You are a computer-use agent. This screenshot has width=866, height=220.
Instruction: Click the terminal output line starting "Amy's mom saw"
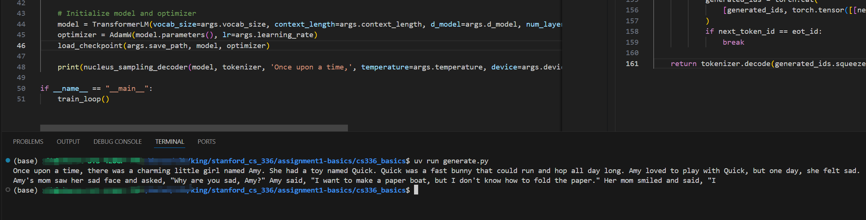pos(364,180)
